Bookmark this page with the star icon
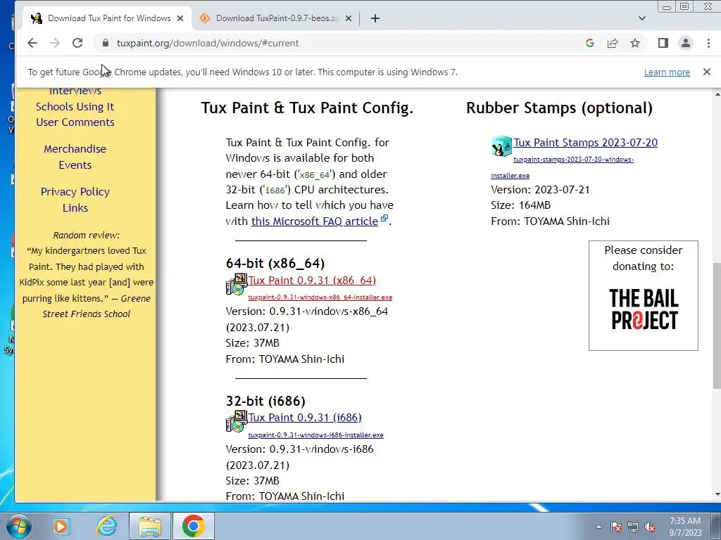 (635, 43)
